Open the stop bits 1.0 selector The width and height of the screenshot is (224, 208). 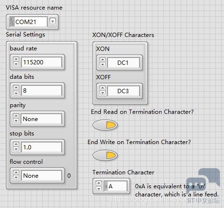[41, 147]
